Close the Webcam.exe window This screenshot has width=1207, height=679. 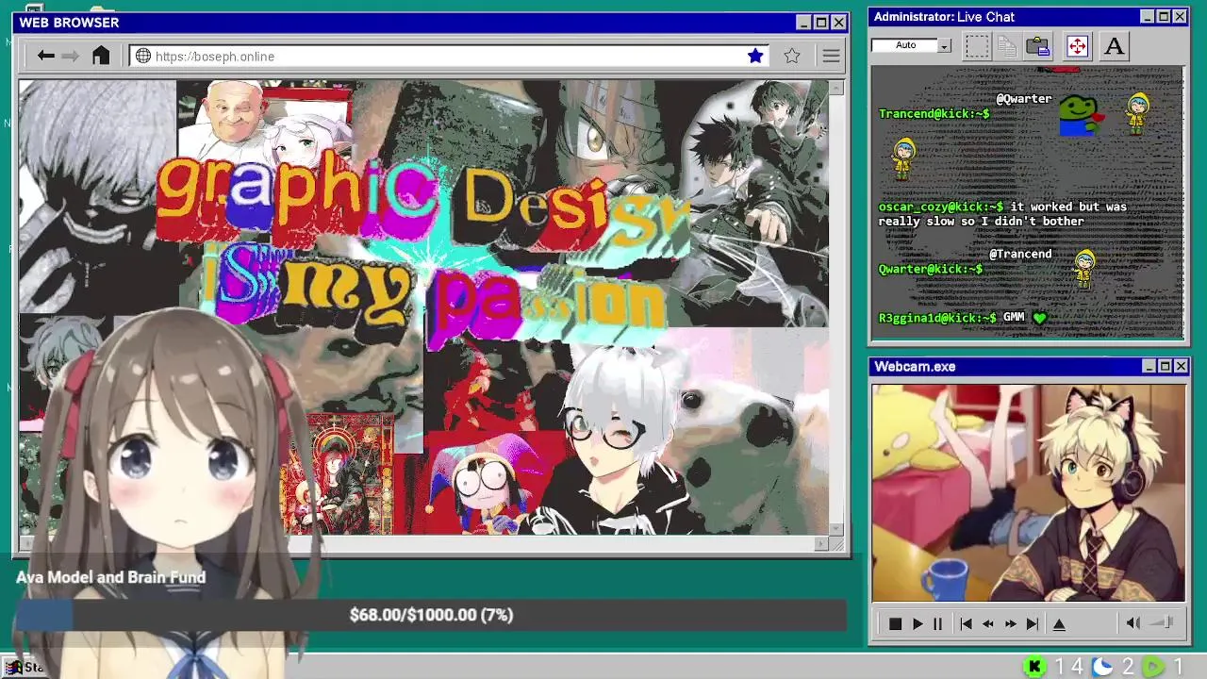tap(1181, 366)
